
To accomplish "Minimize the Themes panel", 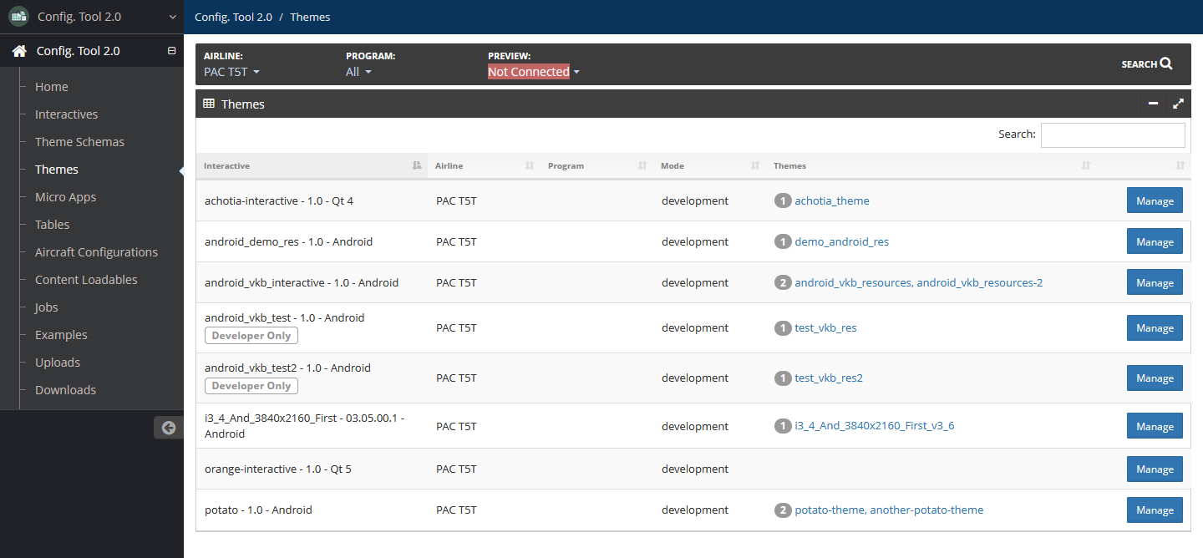I will tap(1154, 104).
